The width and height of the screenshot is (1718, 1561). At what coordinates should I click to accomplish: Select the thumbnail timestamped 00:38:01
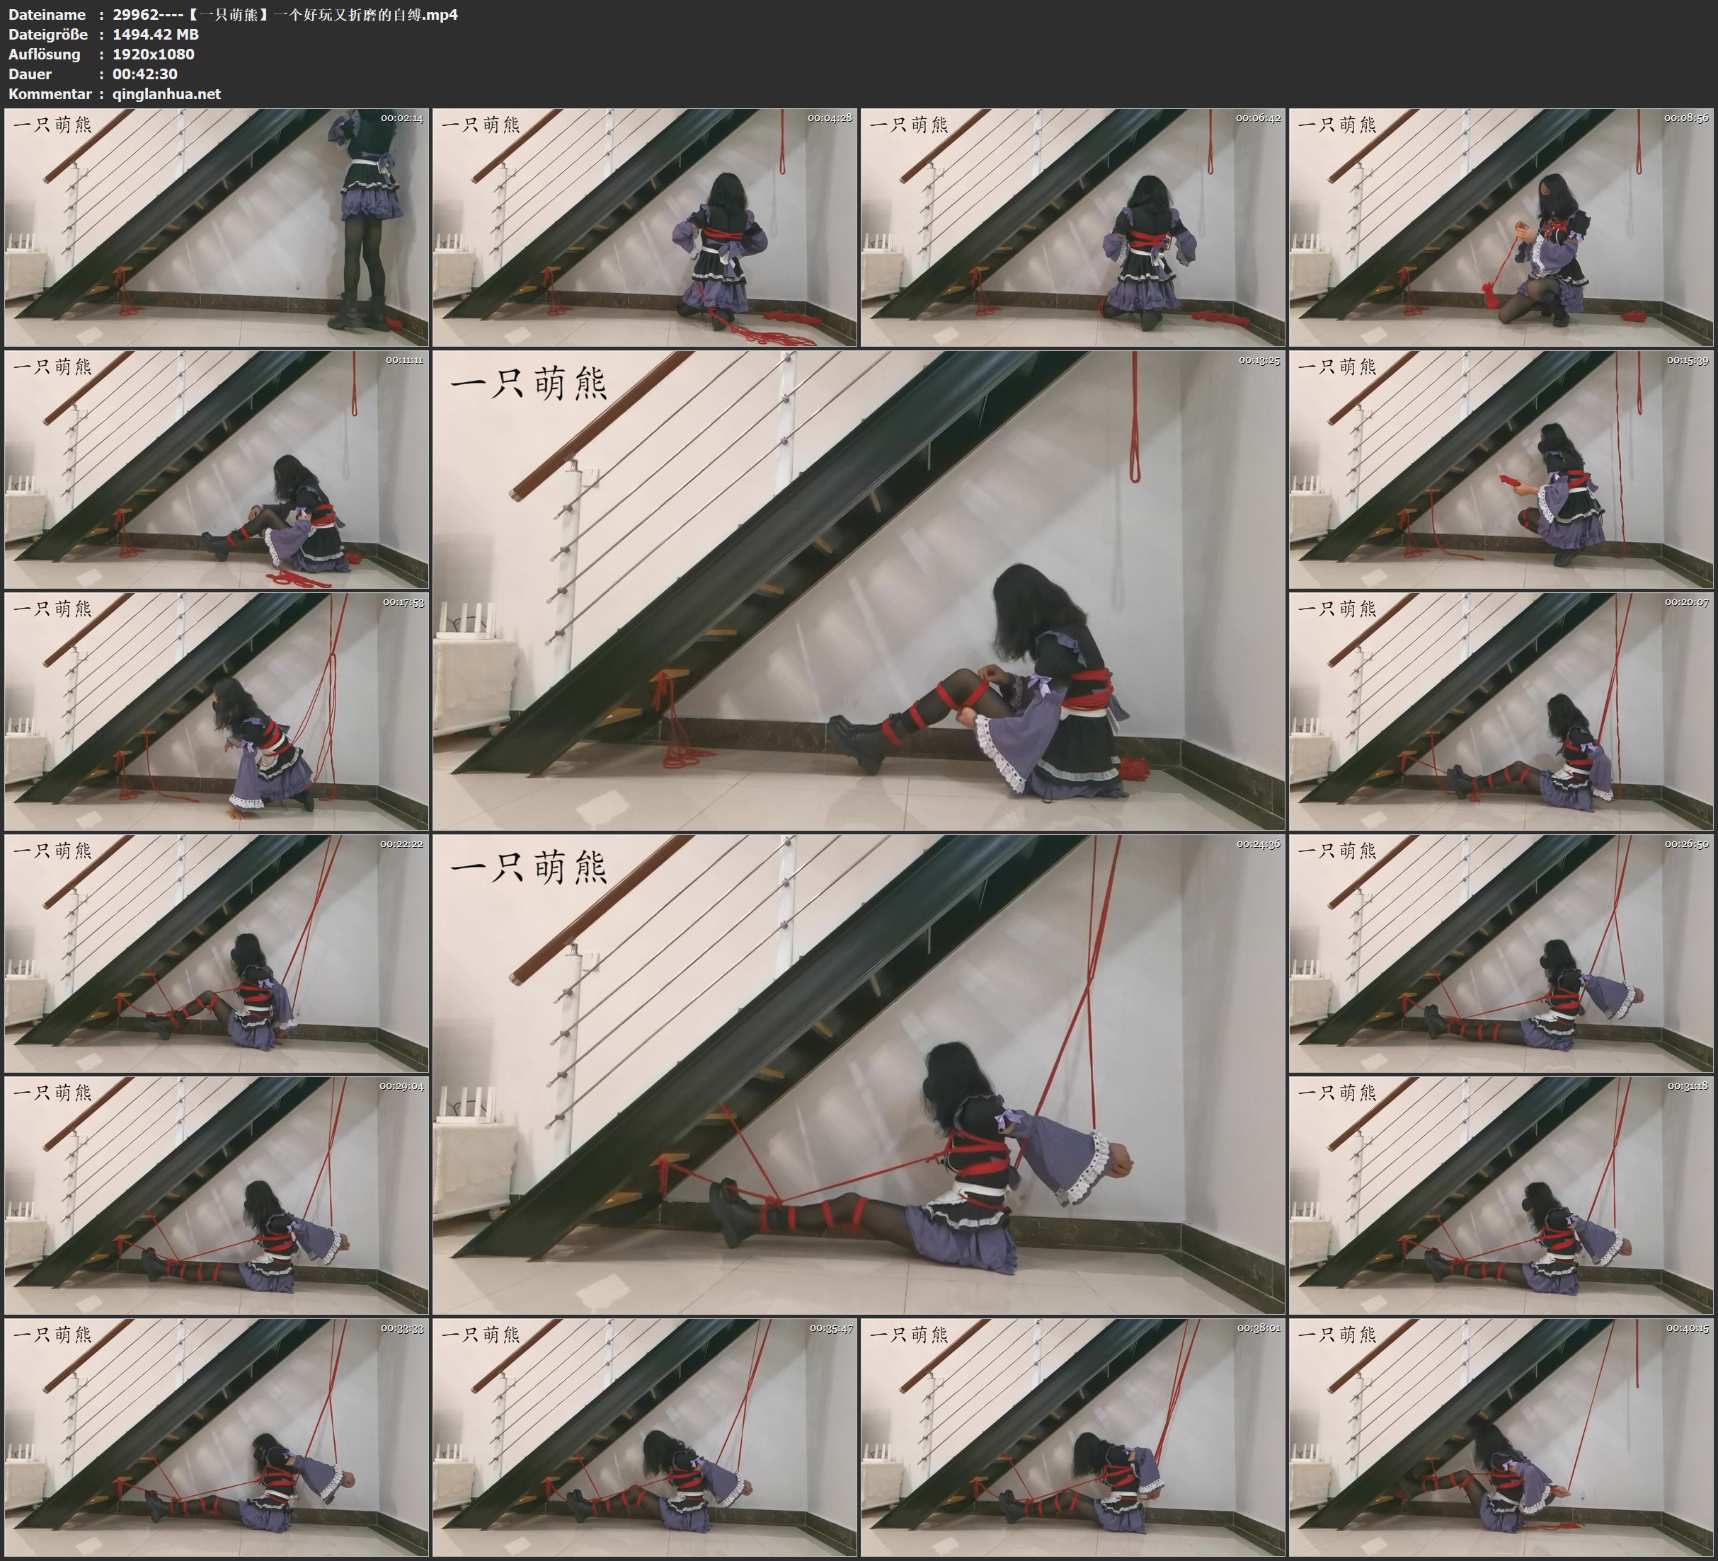1073,1437
